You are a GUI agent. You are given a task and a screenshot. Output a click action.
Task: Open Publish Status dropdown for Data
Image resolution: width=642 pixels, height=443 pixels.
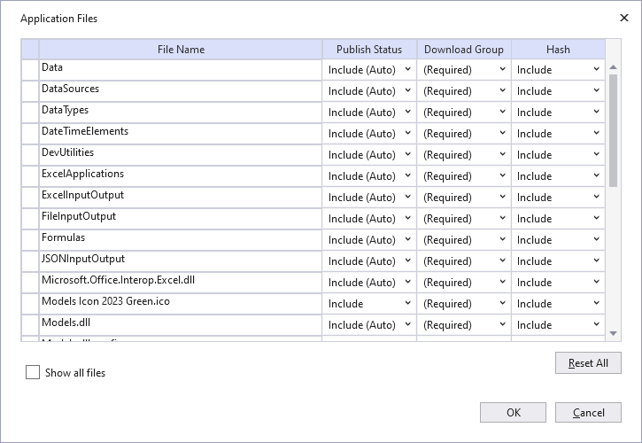[x=369, y=70]
